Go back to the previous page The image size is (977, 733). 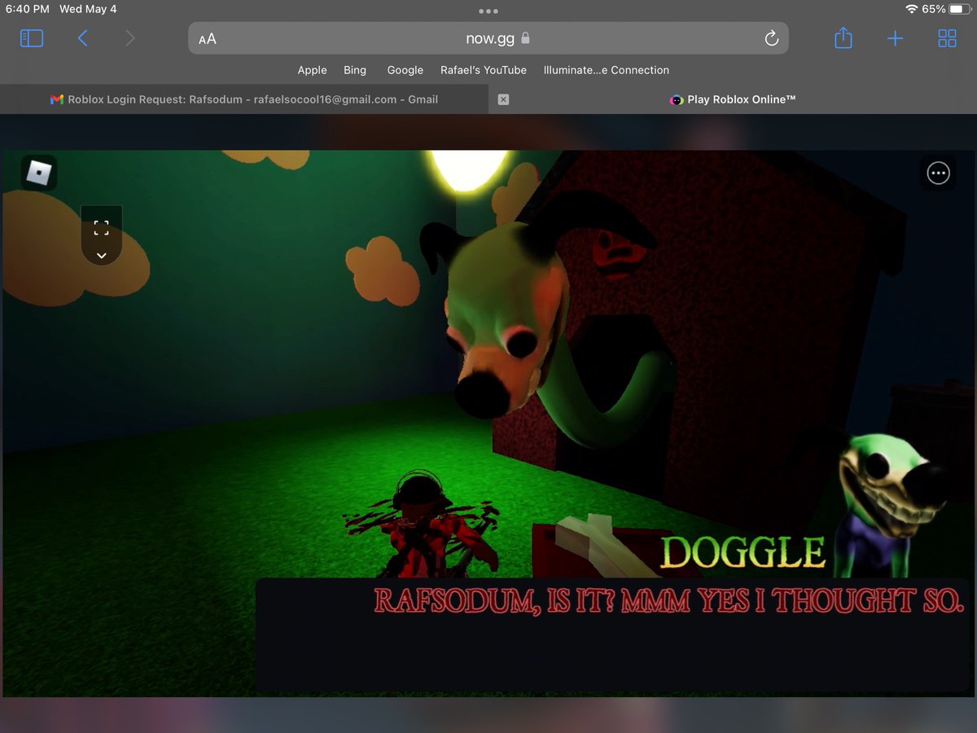82,38
